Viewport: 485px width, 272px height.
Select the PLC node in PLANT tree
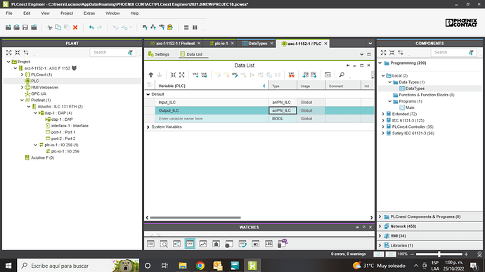pos(35,81)
